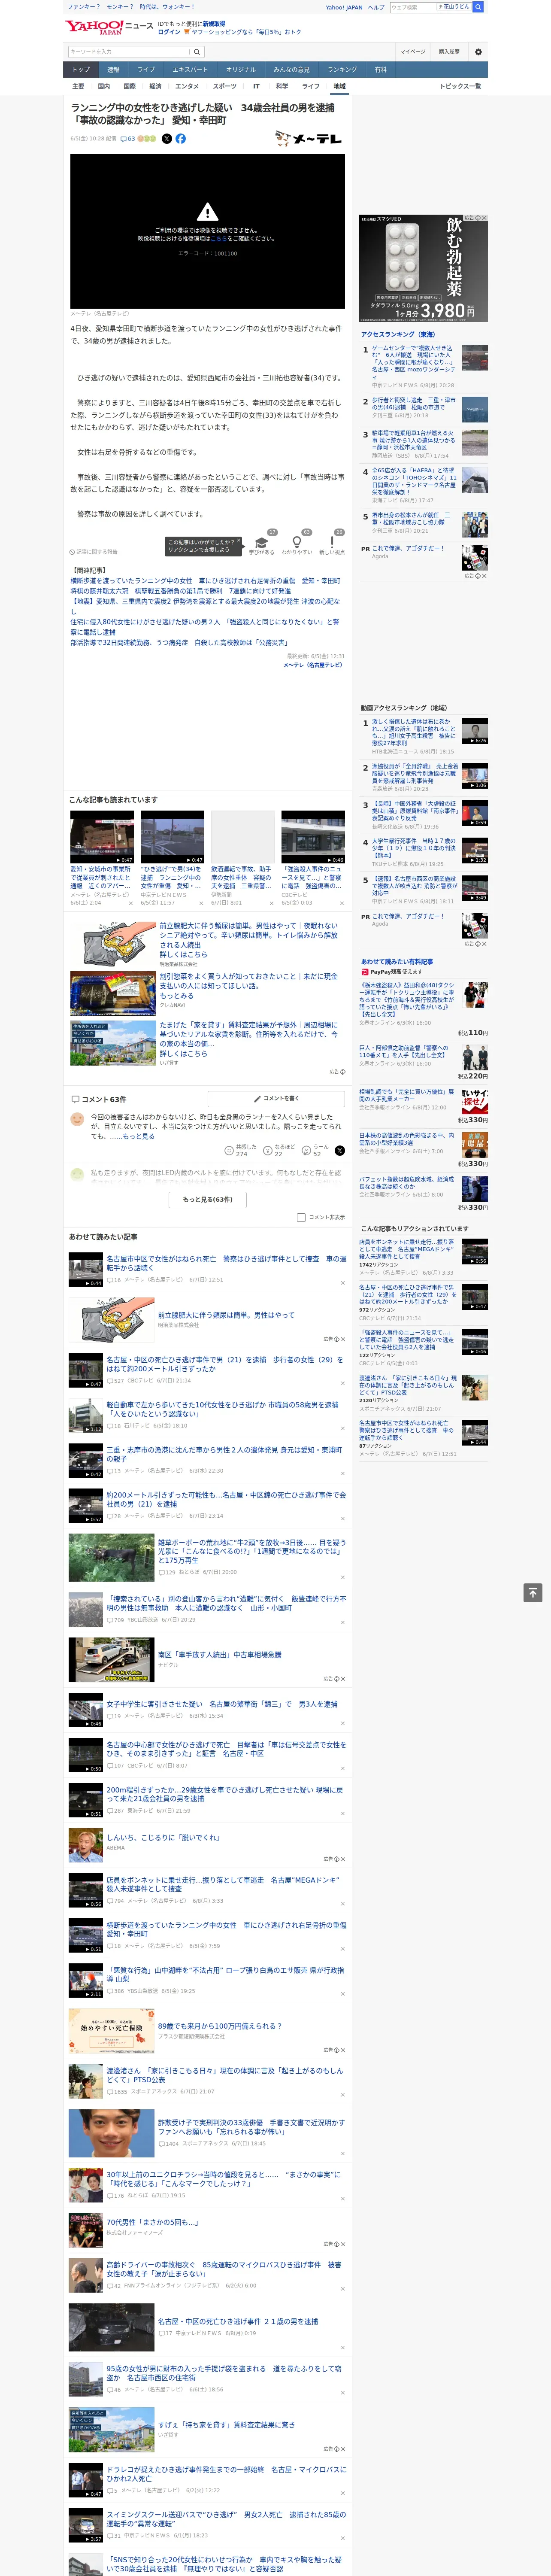The width and height of the screenshot is (551, 2576).
Task: Open the ランキング navigation tab
Action: 342,69
